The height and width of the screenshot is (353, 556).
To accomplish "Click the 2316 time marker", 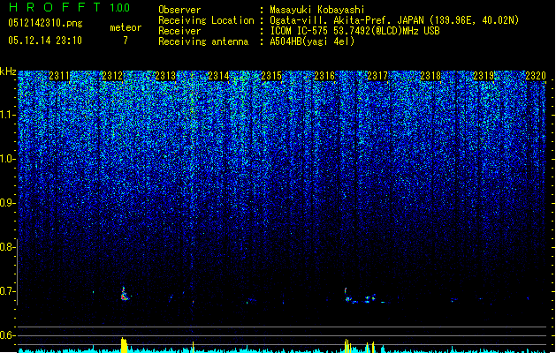I will [x=324, y=76].
